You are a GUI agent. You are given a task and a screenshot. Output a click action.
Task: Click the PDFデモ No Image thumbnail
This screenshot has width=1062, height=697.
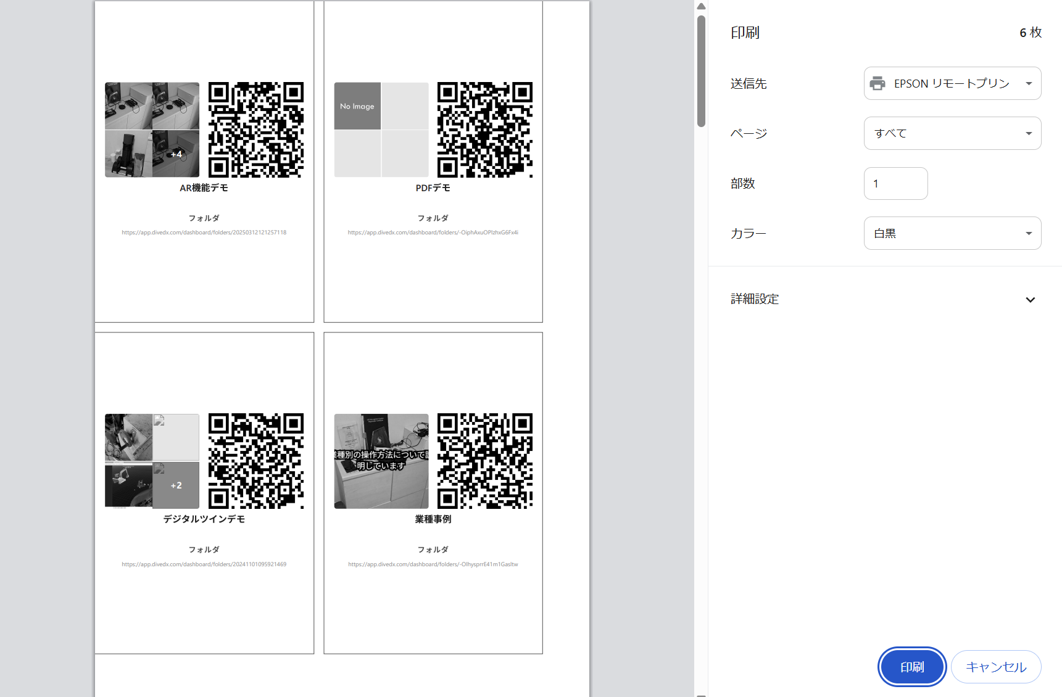coord(381,130)
